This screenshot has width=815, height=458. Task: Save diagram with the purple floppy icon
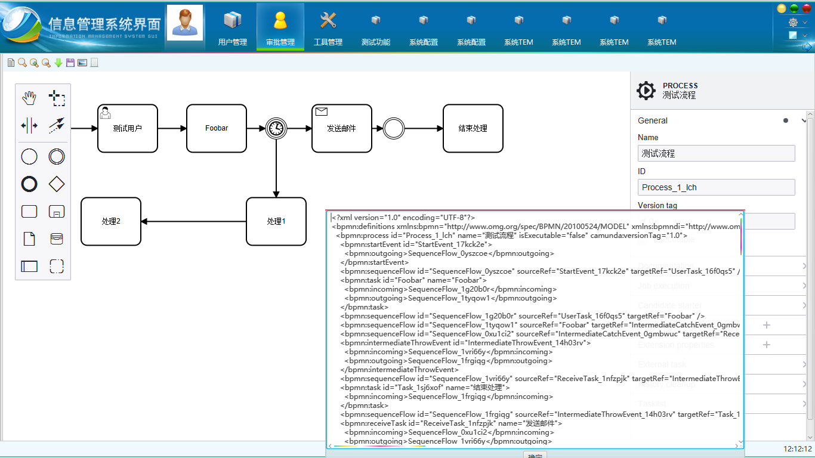click(x=70, y=63)
